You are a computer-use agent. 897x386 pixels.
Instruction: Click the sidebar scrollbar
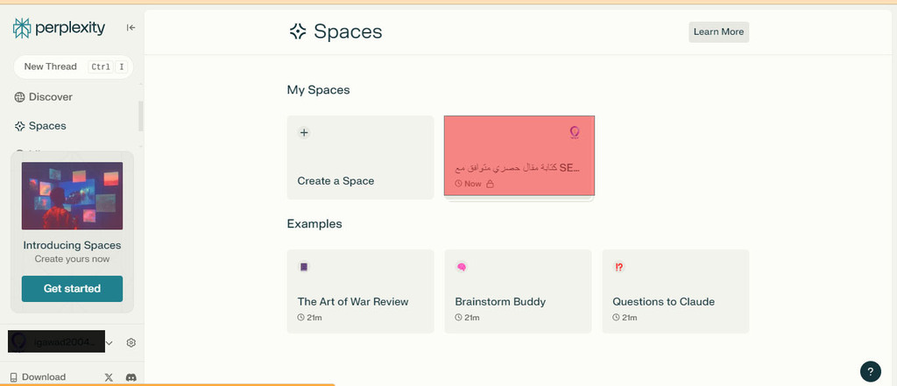141,116
